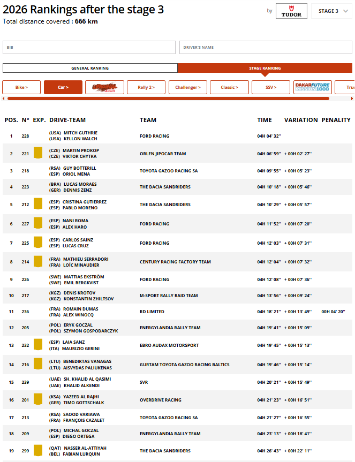Screen dimensions: 355x462
Task: Select driver Saood Variawa
Action: [x=81, y=414]
